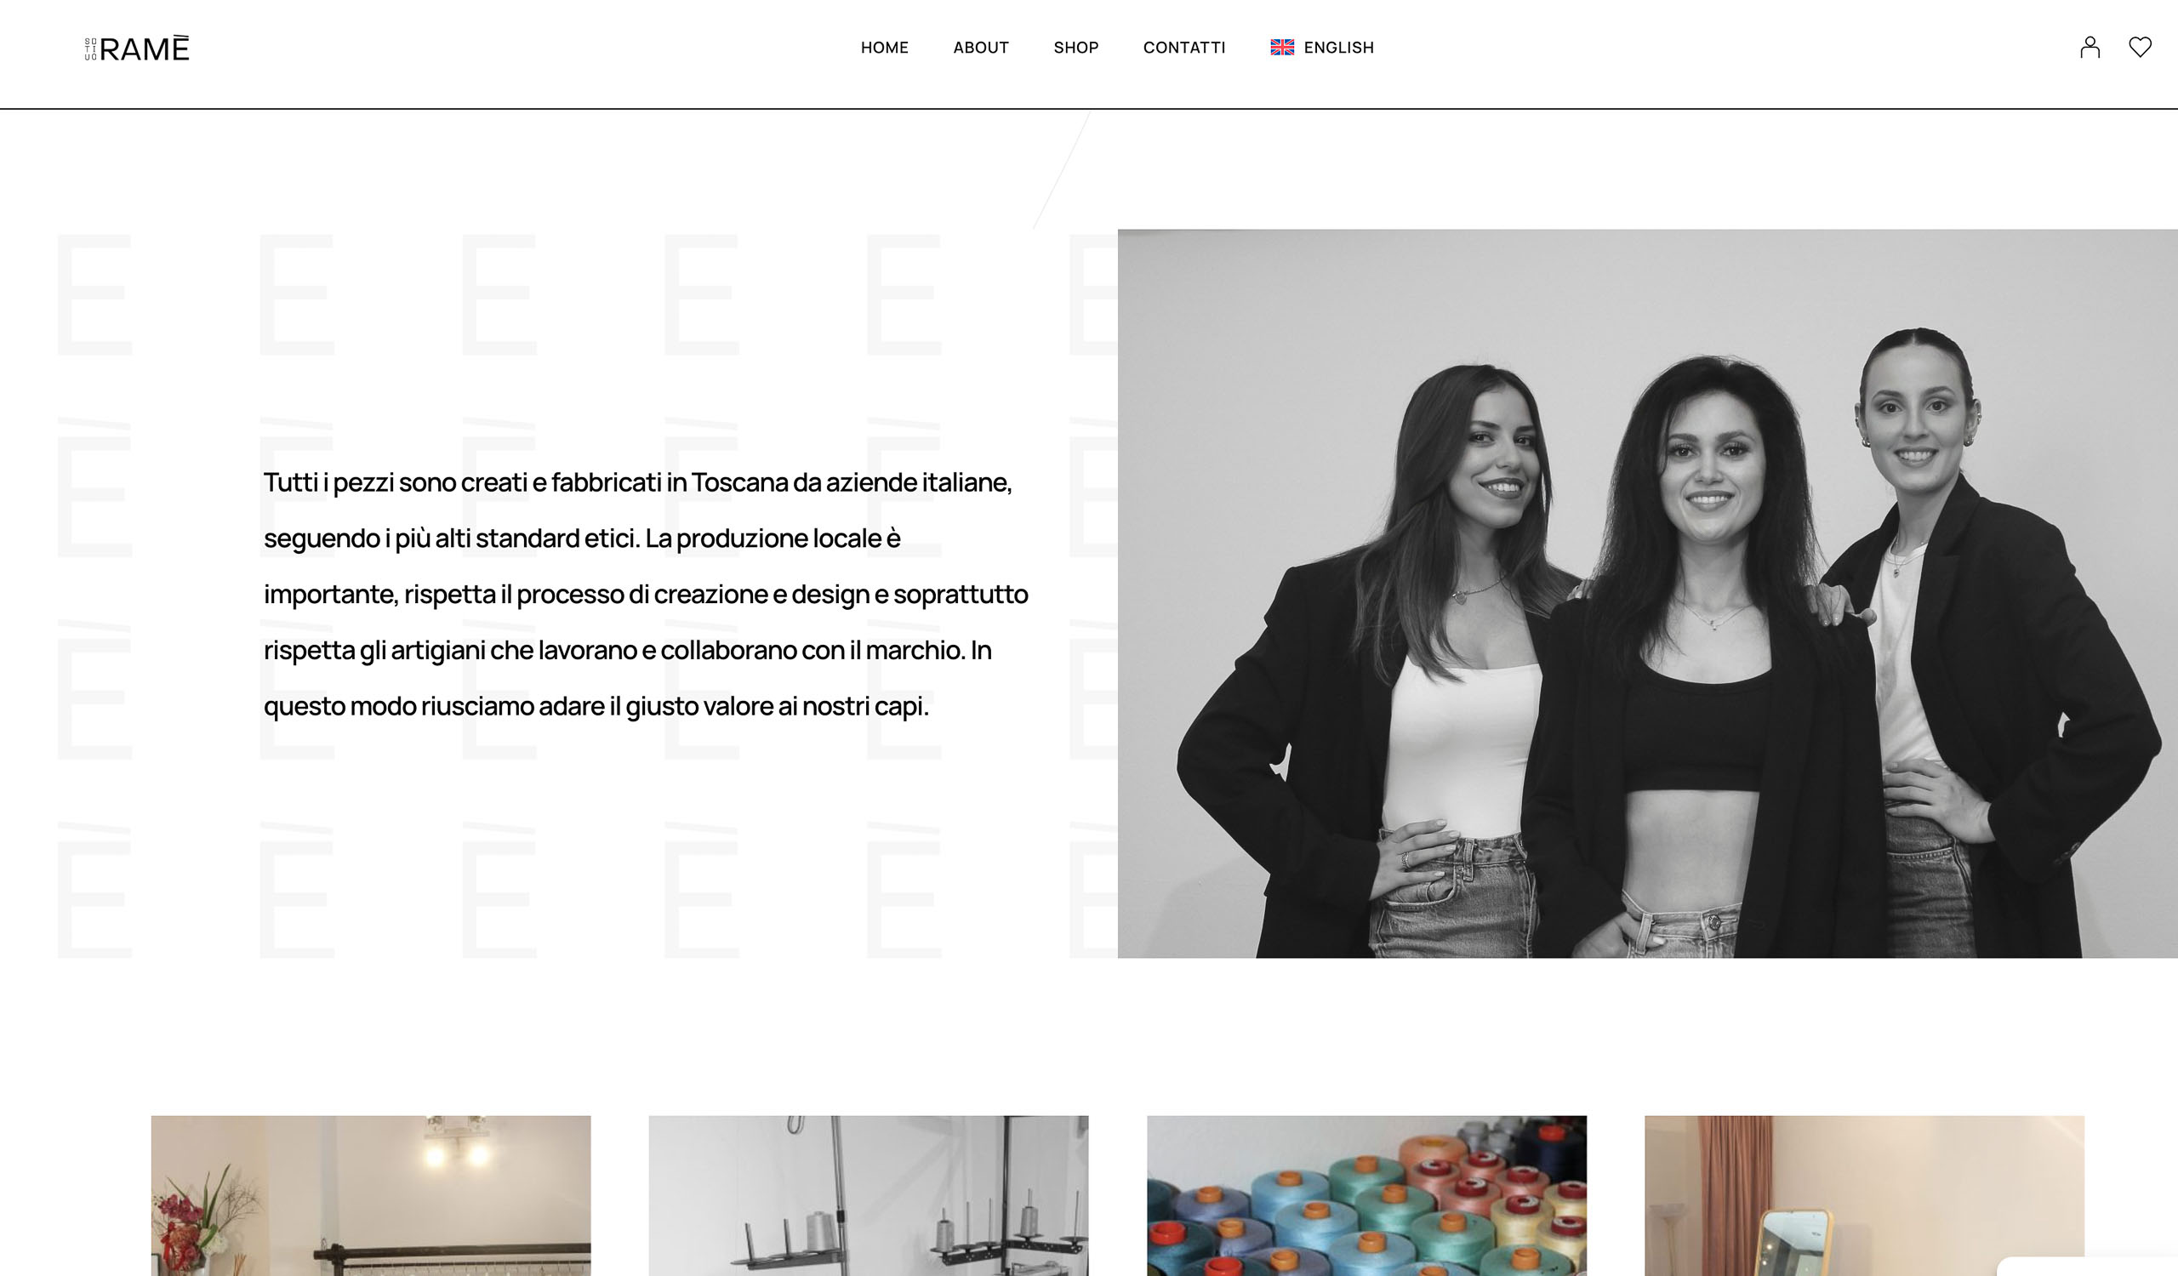Screen dimensions: 2178x1276
Task: Open the user account icon
Action: pyautogui.click(x=2089, y=48)
